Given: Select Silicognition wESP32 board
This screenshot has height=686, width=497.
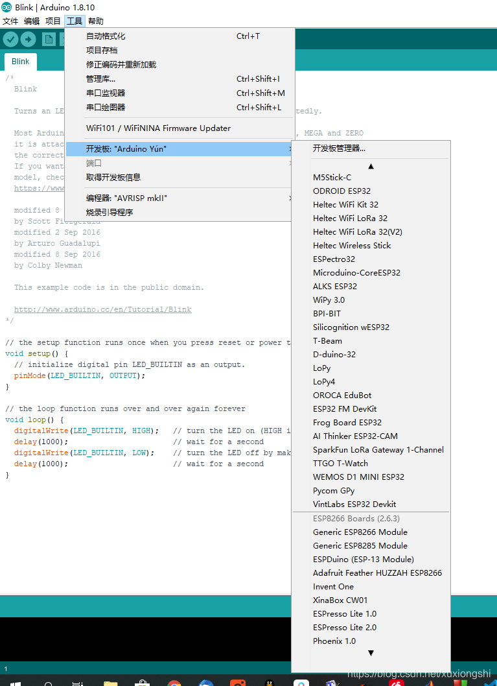Looking at the screenshot, I should click(x=371, y=327).
